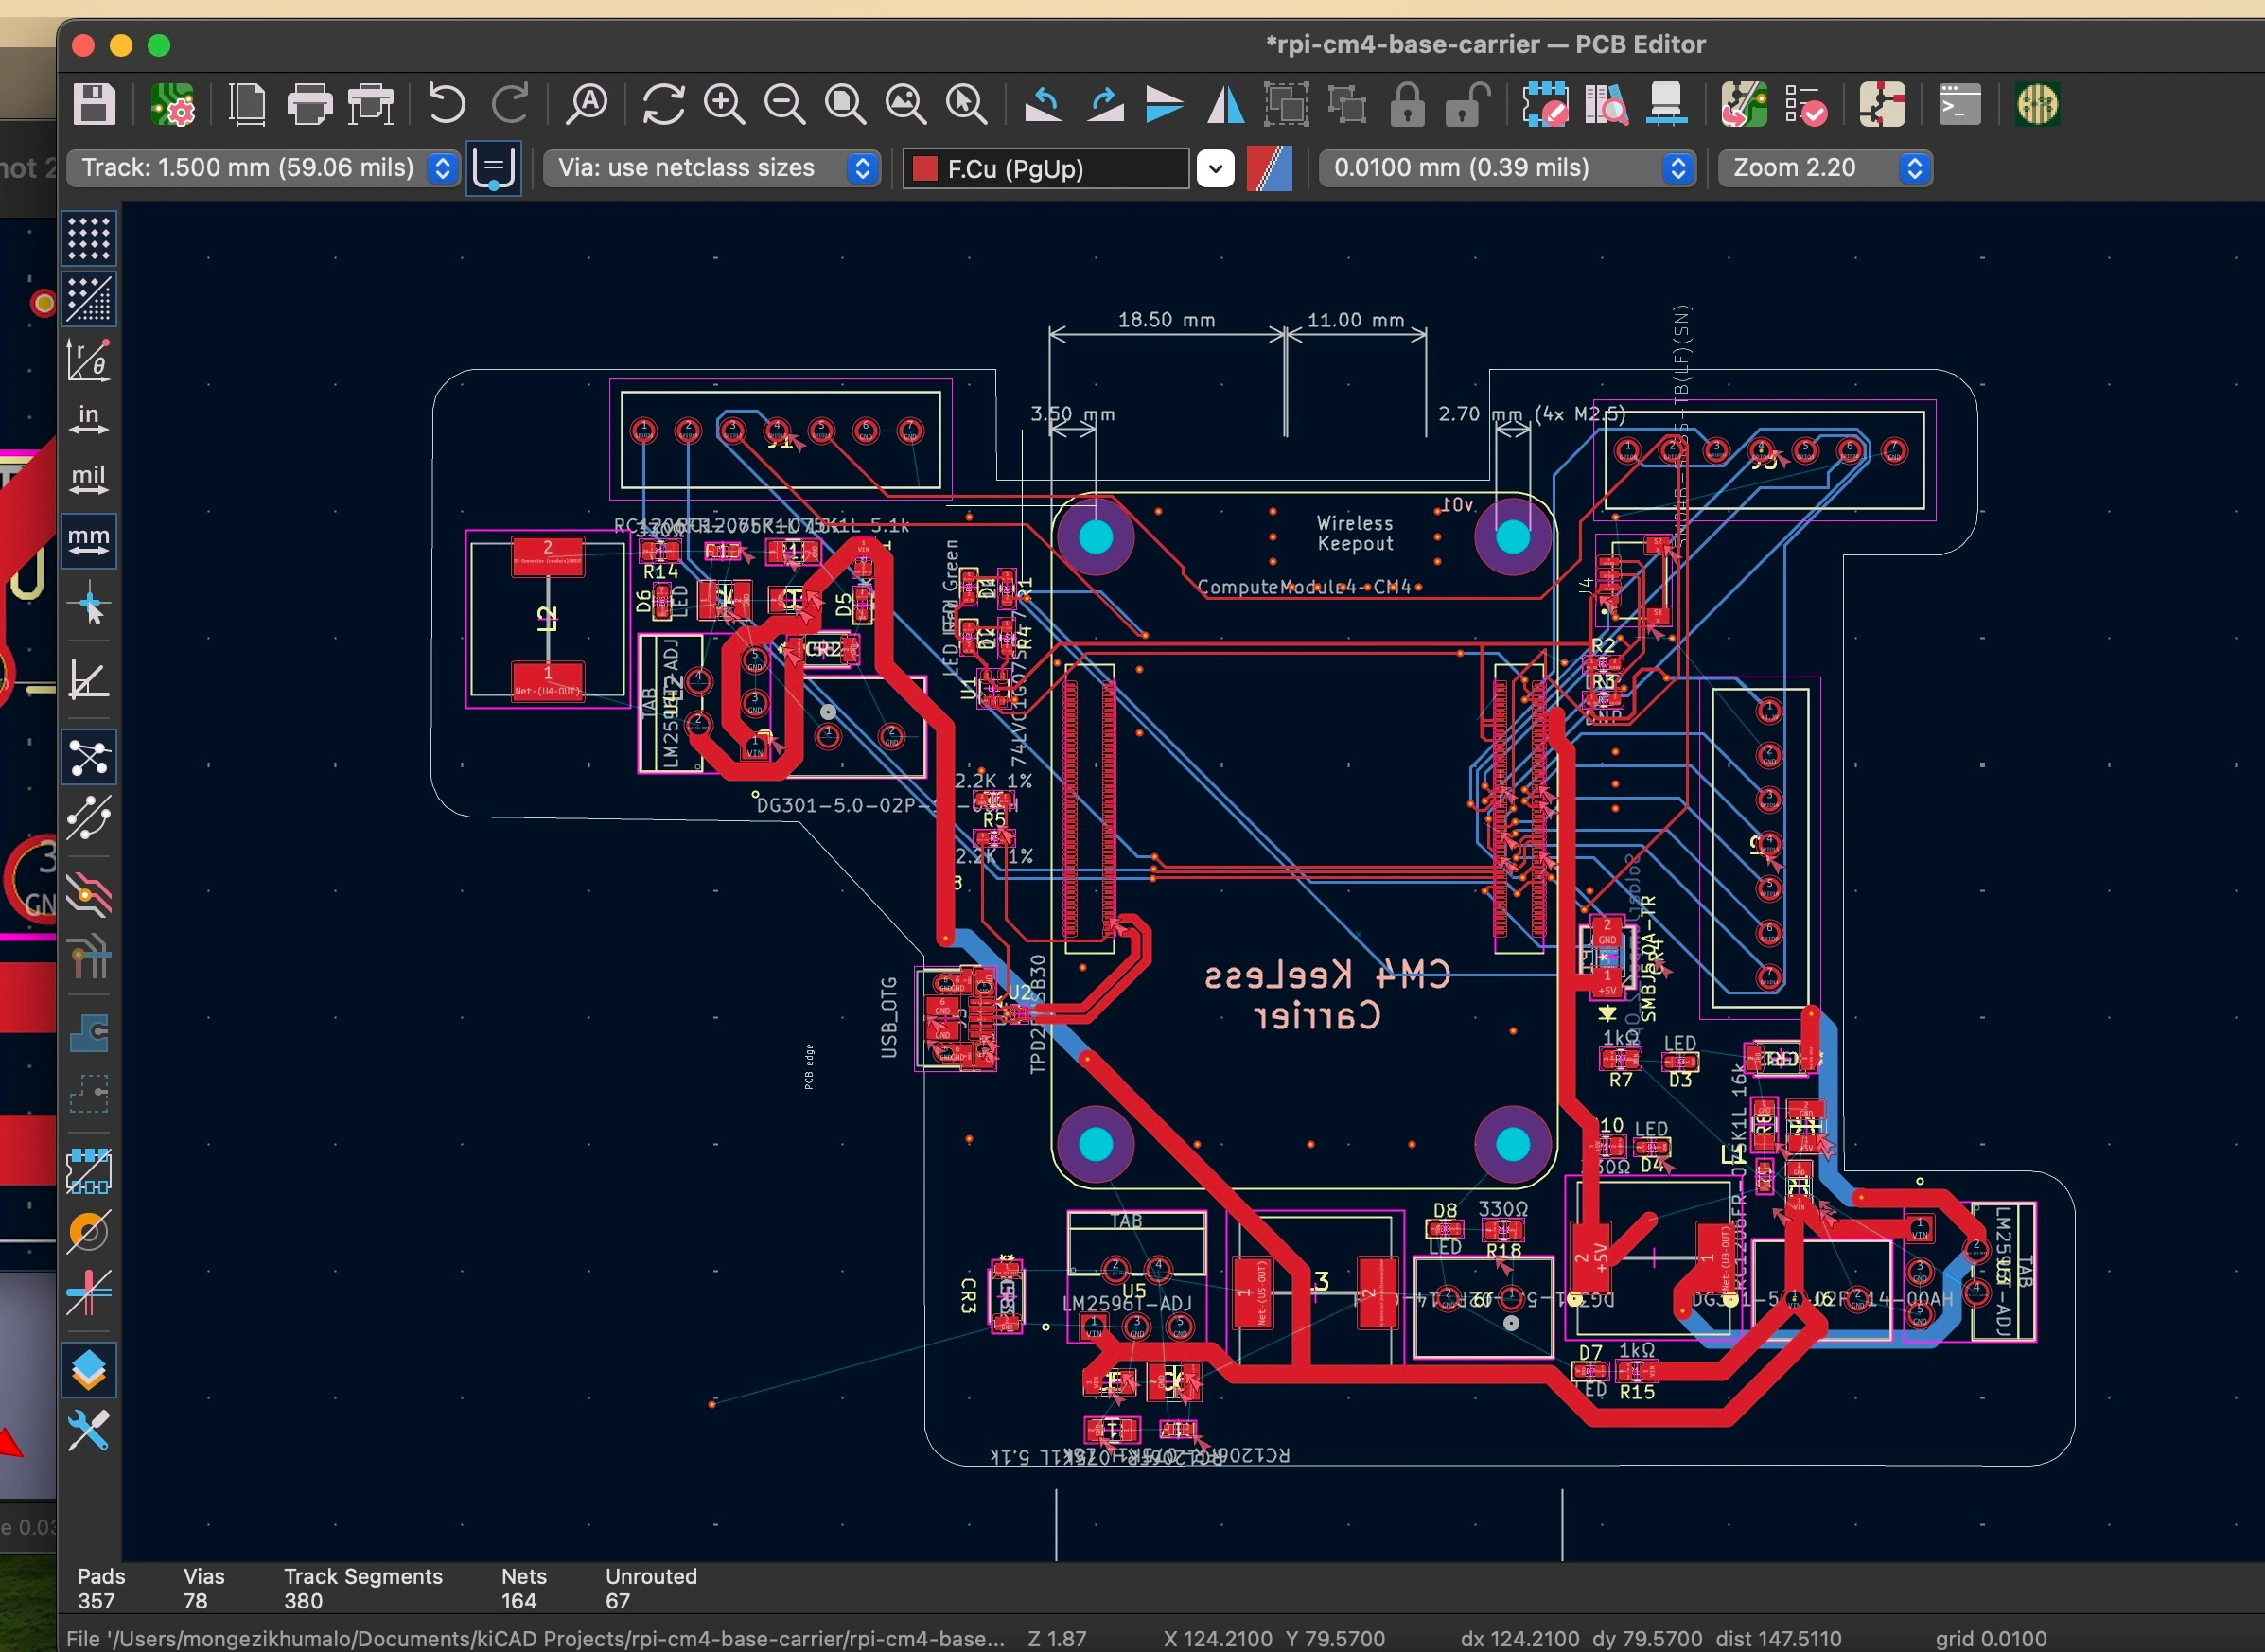Lock selected items
Image resolution: width=2265 pixels, height=1652 pixels.
(1407, 105)
